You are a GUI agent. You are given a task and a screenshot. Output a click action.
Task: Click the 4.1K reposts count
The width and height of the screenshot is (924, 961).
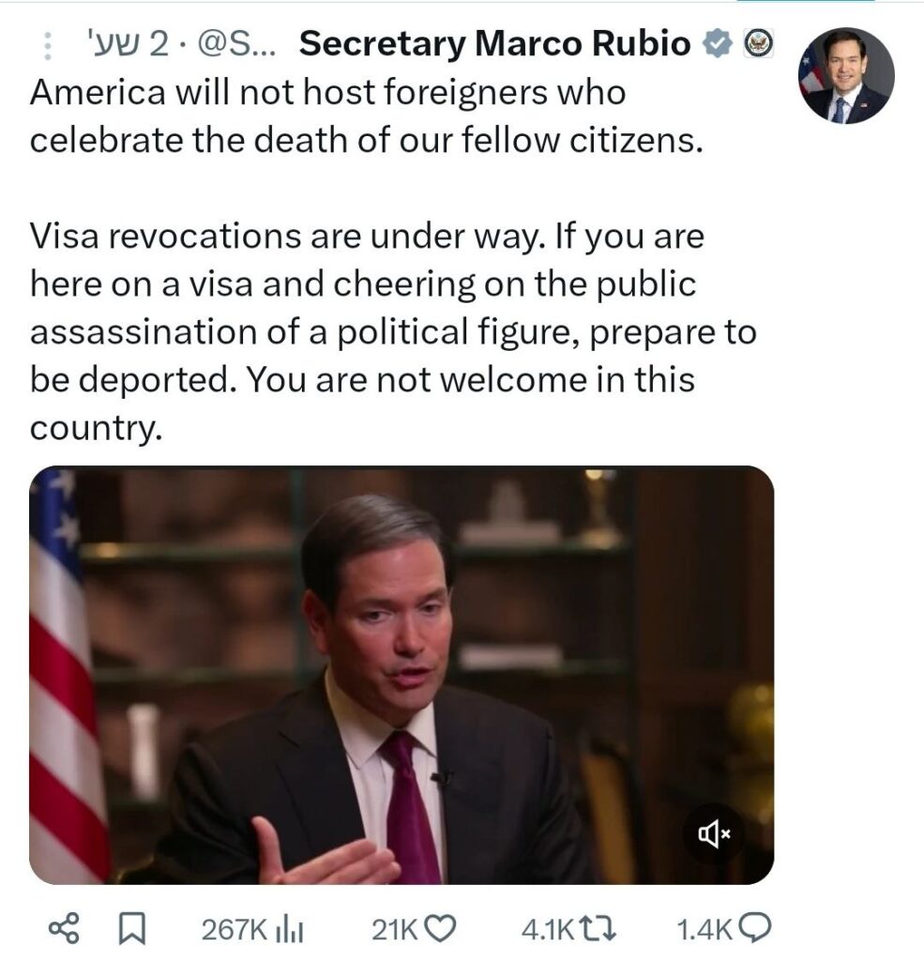click(546, 929)
